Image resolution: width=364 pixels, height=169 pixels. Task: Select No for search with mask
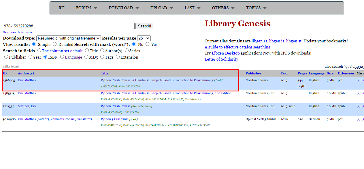tap(134, 44)
